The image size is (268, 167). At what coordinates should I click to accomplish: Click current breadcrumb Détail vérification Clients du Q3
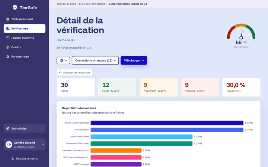click(x=128, y=4)
